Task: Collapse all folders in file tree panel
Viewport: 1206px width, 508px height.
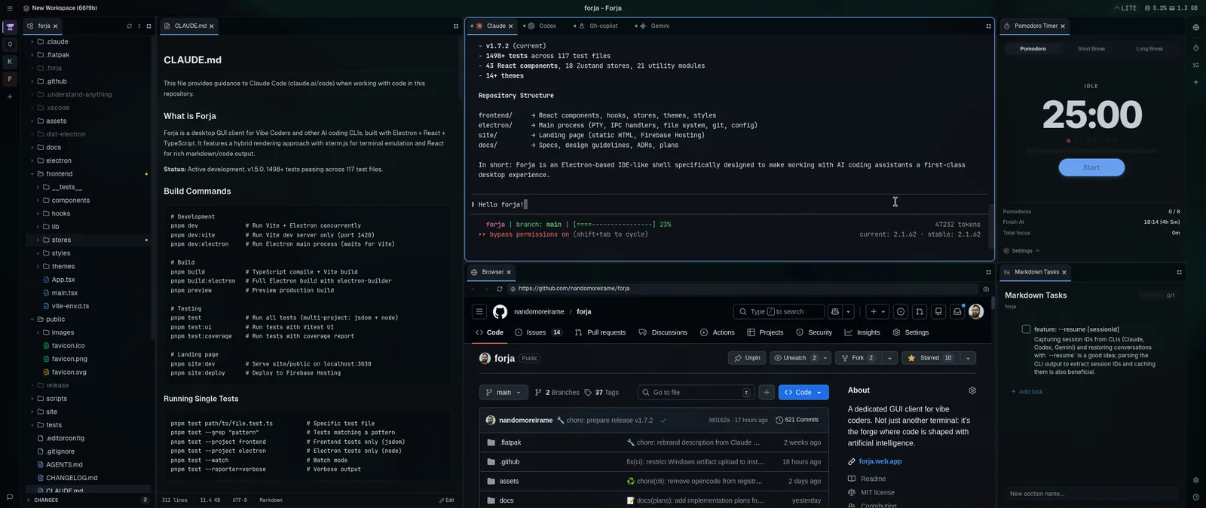Action: coord(139,26)
